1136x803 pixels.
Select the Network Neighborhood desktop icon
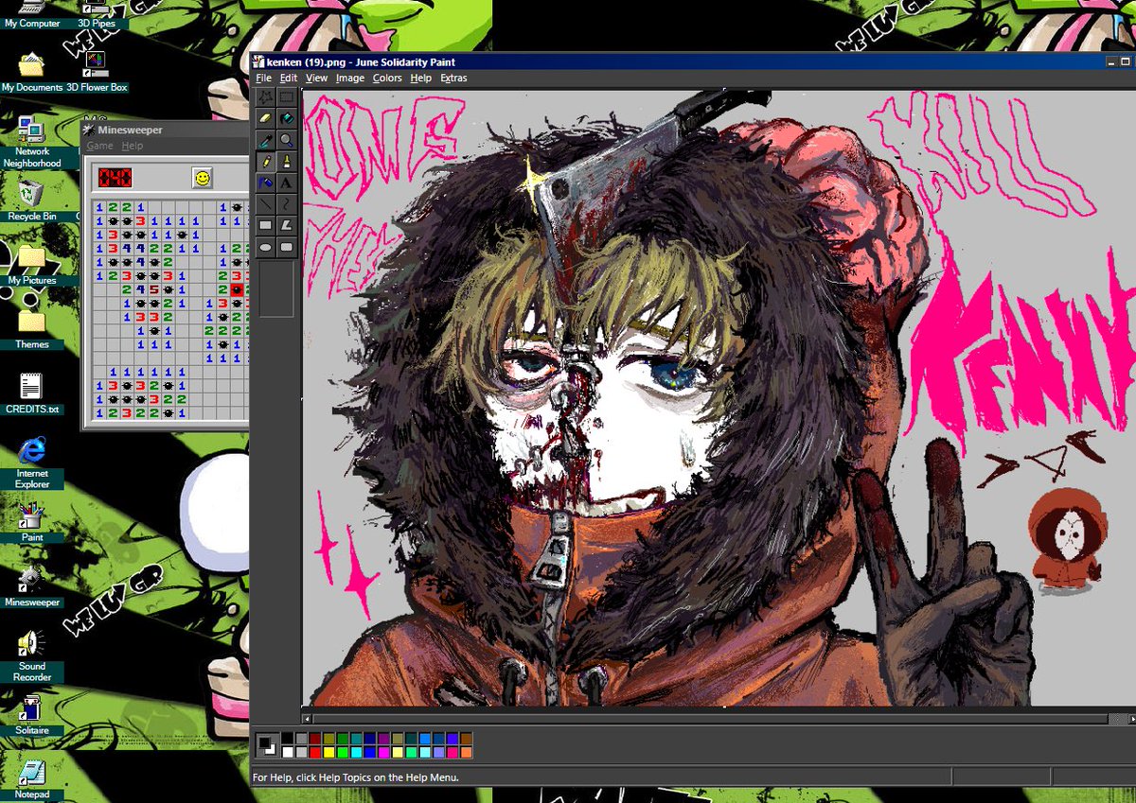31,142
